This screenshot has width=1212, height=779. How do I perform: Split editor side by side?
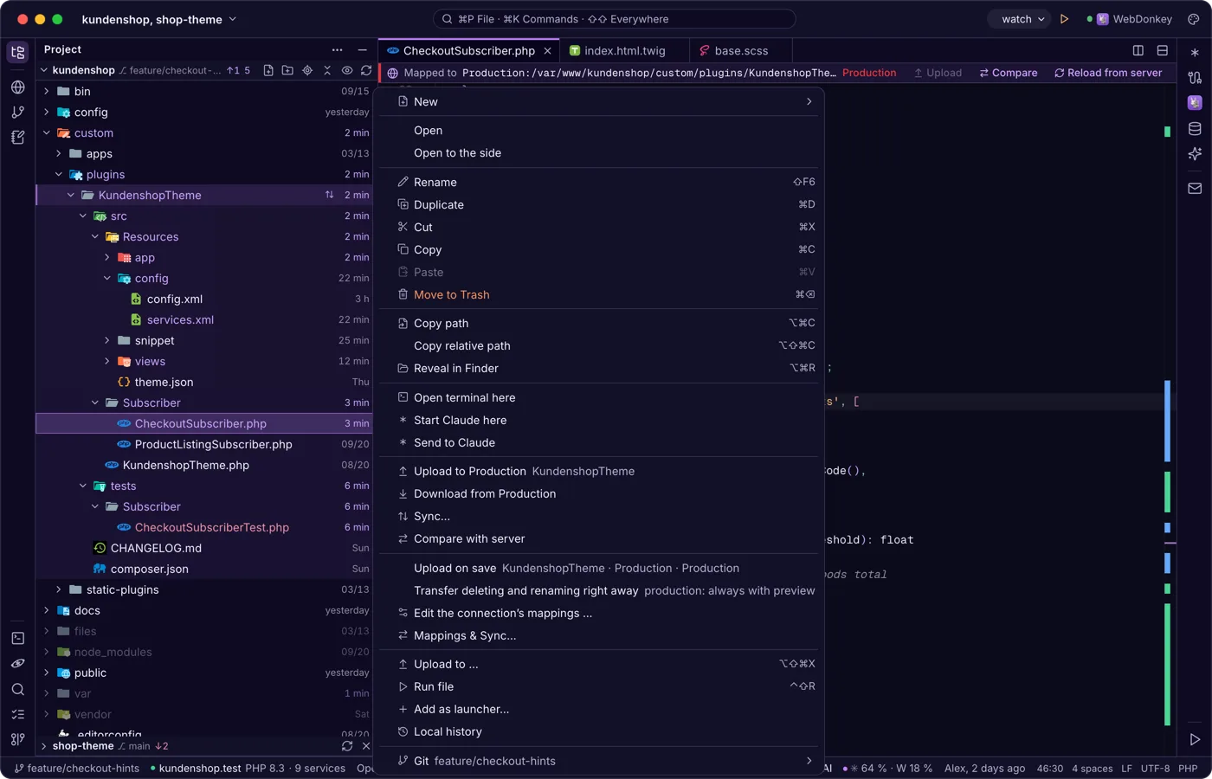click(1138, 50)
